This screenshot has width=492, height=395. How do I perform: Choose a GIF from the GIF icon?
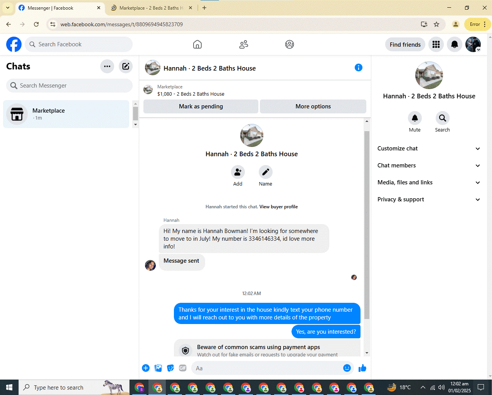tap(183, 368)
